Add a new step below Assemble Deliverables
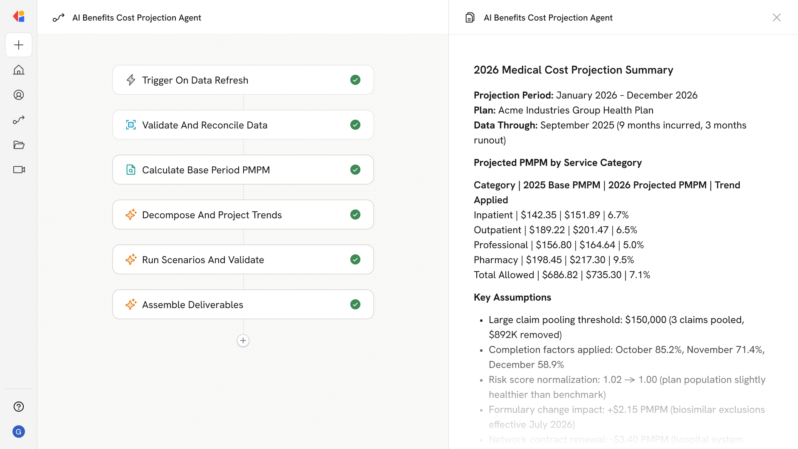 [243, 340]
